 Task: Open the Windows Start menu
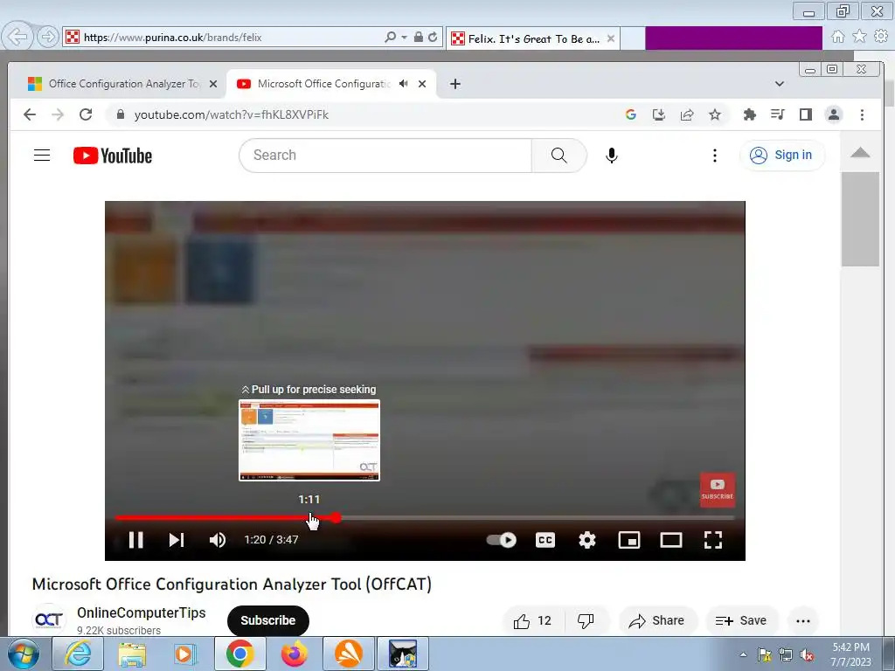click(x=24, y=654)
